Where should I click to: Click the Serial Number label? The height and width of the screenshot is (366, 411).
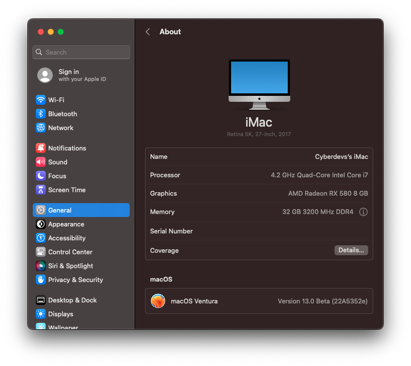click(x=171, y=231)
